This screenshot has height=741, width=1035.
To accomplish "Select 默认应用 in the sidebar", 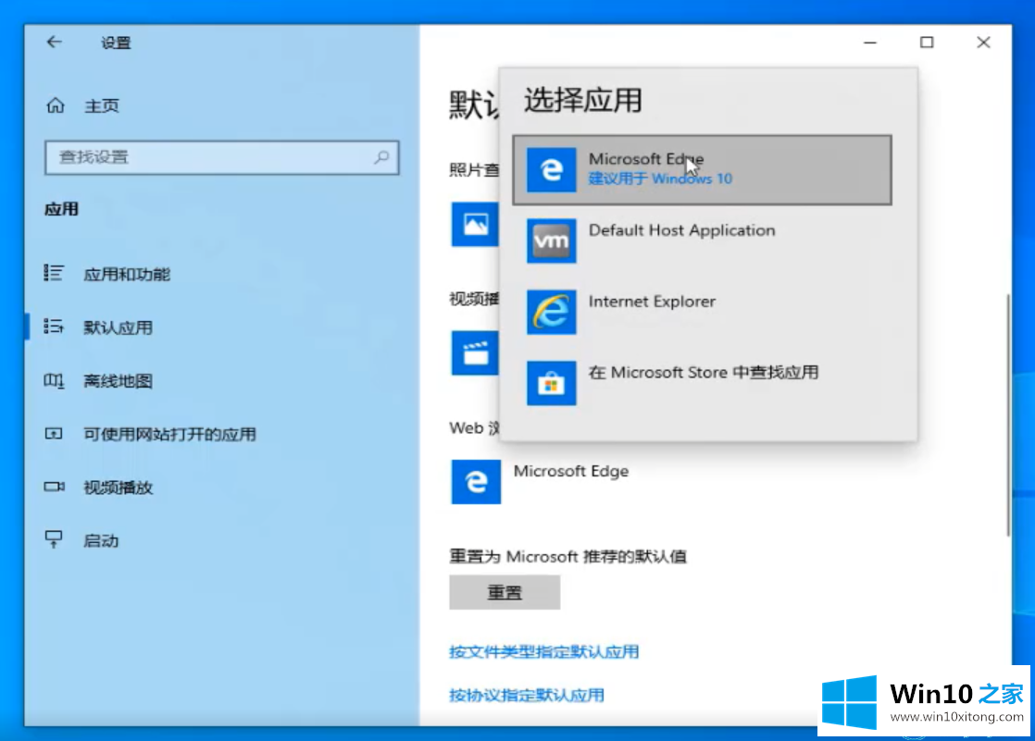I will 118,327.
